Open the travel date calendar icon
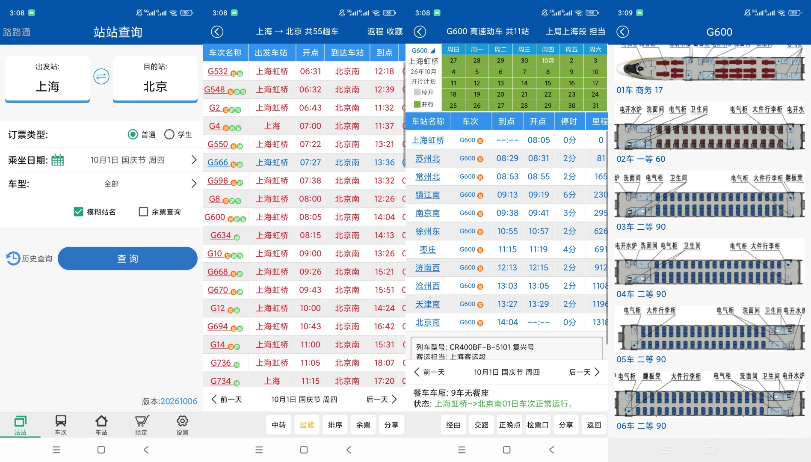811x462 pixels. tap(57, 160)
